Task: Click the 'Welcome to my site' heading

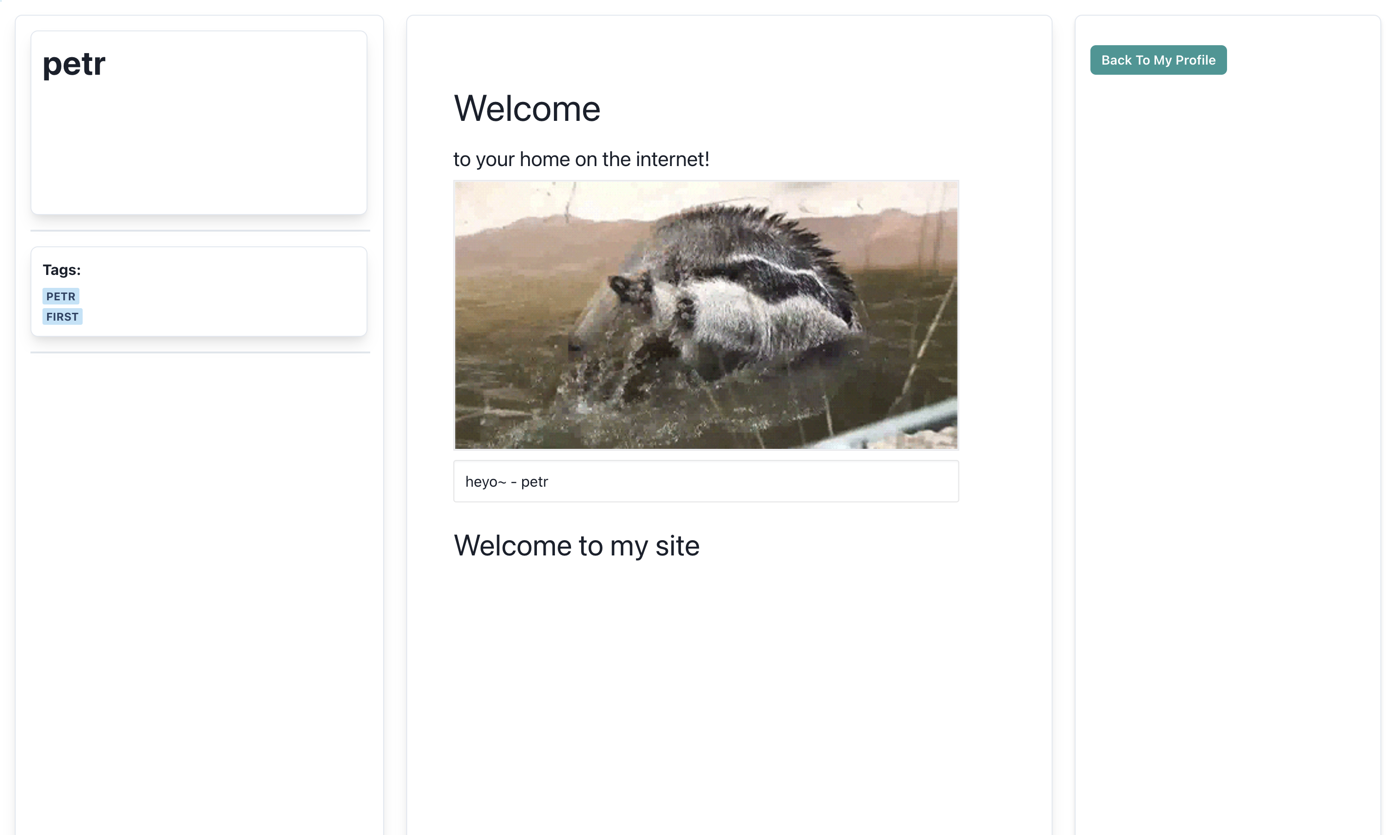Action: point(577,546)
